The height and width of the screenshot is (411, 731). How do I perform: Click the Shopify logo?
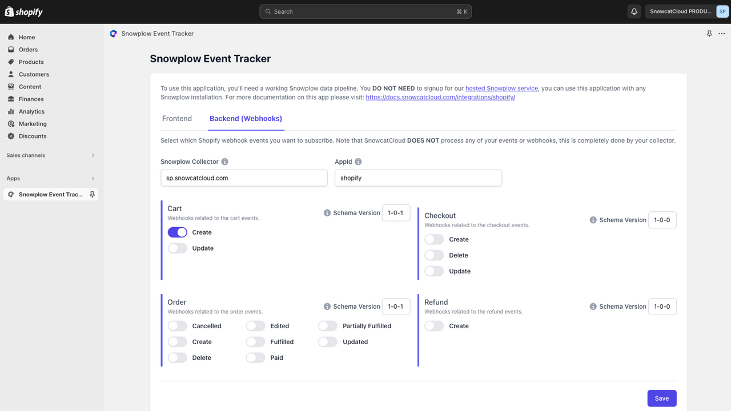23,11
